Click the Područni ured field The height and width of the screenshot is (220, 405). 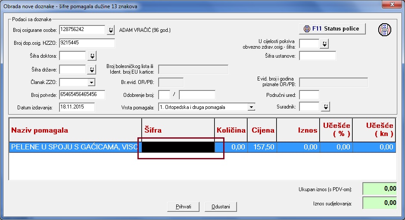[x=309, y=95]
